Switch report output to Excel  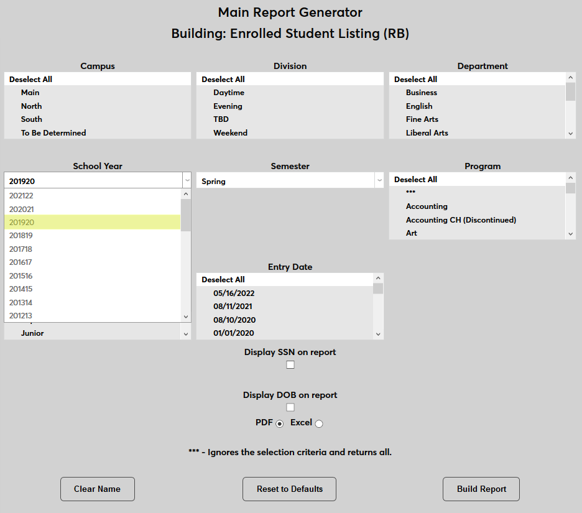pyautogui.click(x=318, y=423)
